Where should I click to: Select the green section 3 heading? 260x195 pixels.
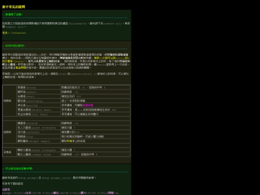18,169
